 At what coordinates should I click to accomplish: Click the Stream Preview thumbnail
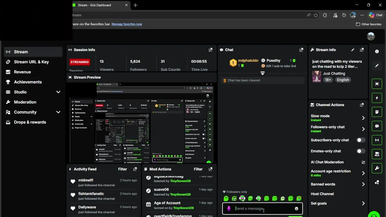[x=141, y=123]
